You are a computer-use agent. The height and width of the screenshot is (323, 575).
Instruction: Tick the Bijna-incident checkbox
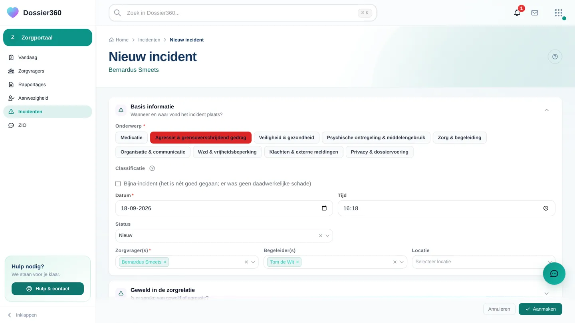click(118, 184)
